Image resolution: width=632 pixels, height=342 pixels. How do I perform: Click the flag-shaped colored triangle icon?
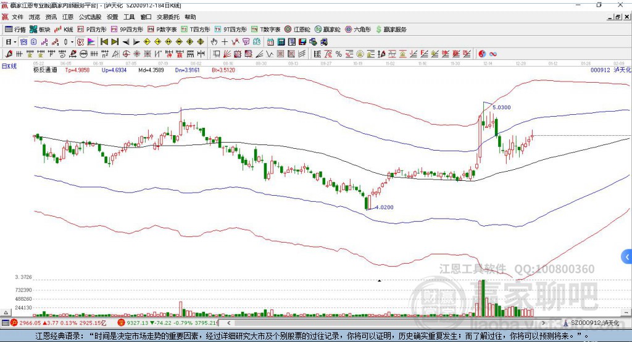[x=91, y=41]
